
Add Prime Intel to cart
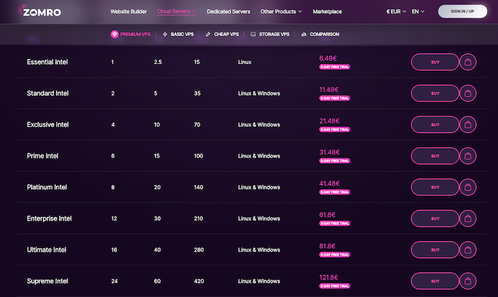[x=468, y=156]
